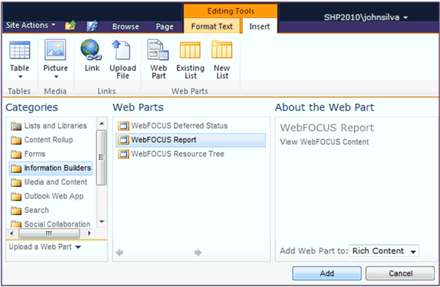Insert a Link using globe icon

click(x=92, y=50)
